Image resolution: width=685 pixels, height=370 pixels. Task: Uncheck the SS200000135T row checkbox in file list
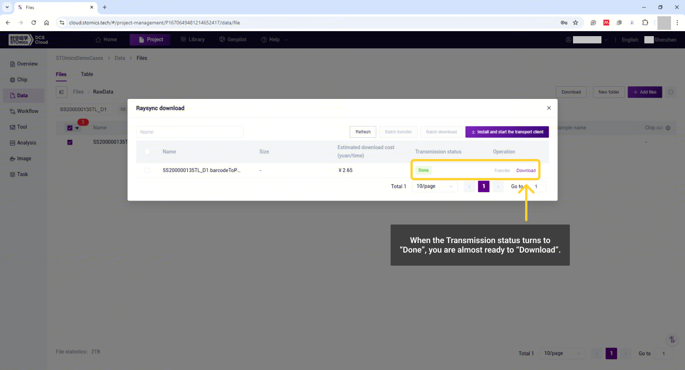click(x=70, y=142)
